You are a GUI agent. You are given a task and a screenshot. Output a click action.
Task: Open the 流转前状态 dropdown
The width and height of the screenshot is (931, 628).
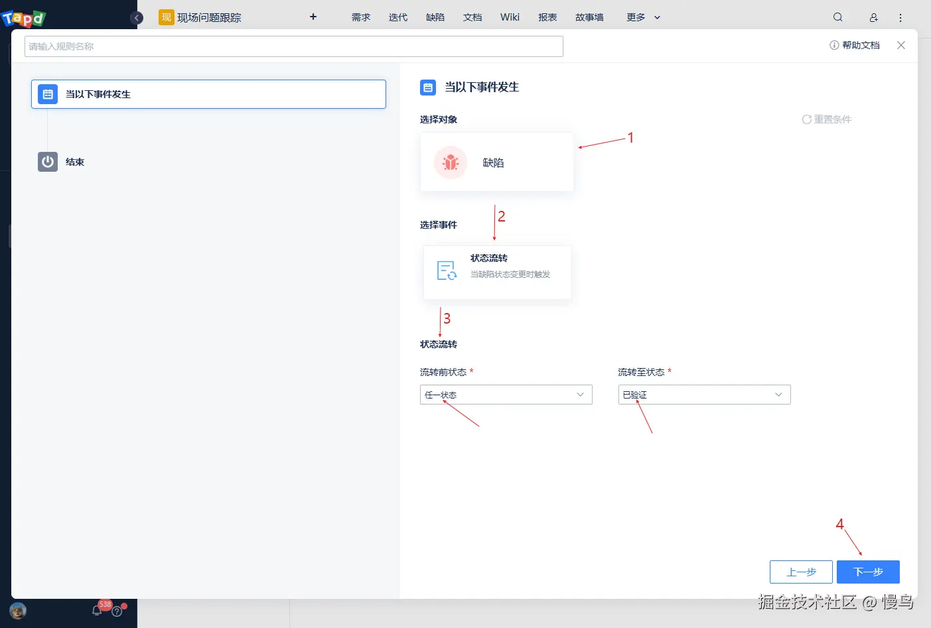(x=506, y=395)
